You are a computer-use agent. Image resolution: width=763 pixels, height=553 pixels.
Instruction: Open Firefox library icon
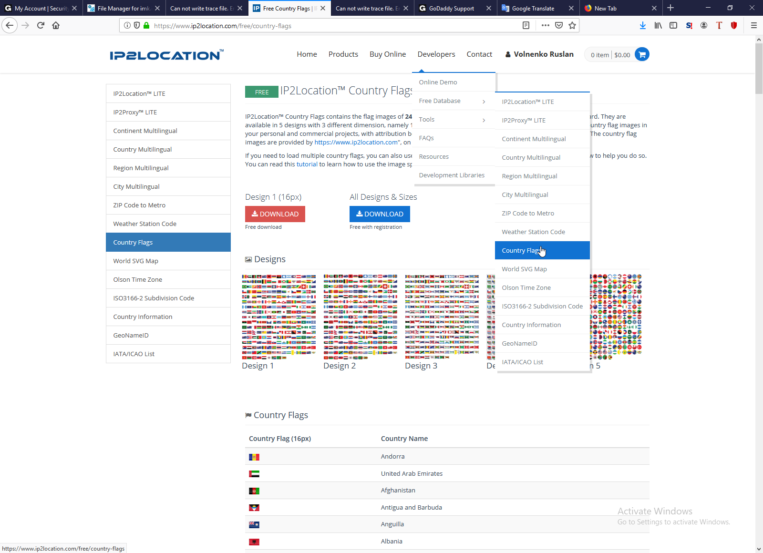click(658, 25)
